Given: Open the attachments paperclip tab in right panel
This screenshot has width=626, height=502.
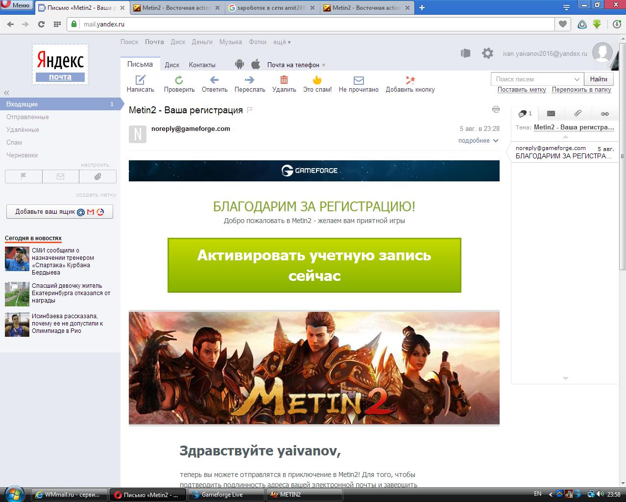Looking at the screenshot, I should [x=578, y=113].
